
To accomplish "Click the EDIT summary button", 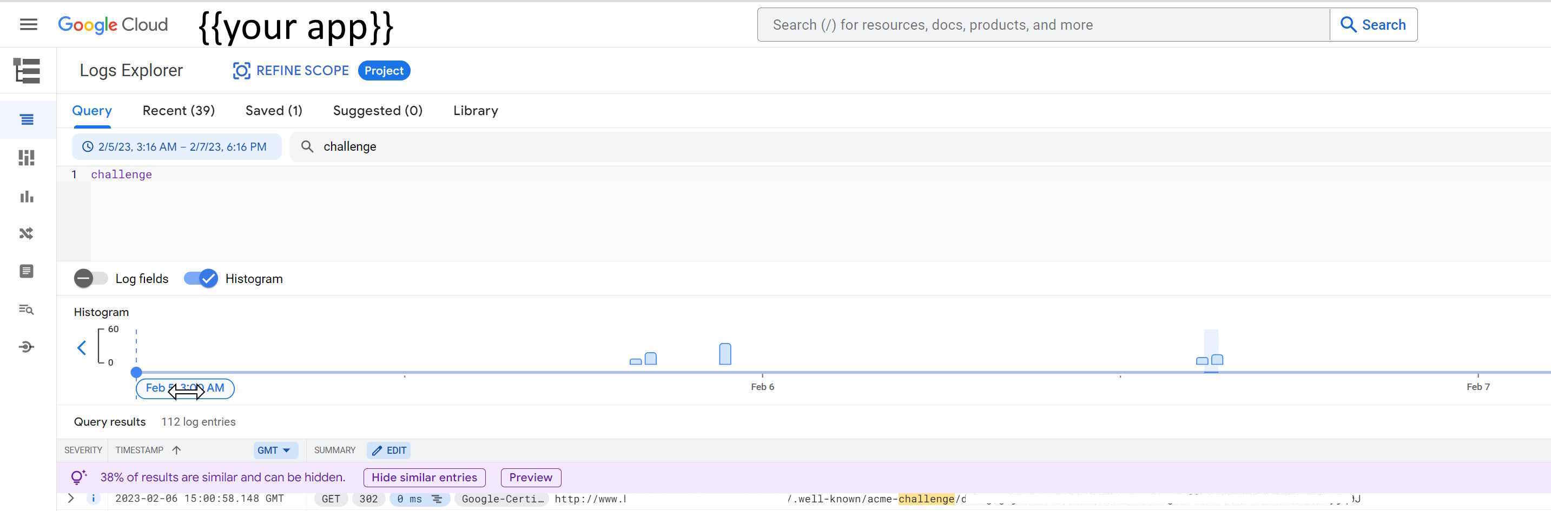I will pos(389,451).
